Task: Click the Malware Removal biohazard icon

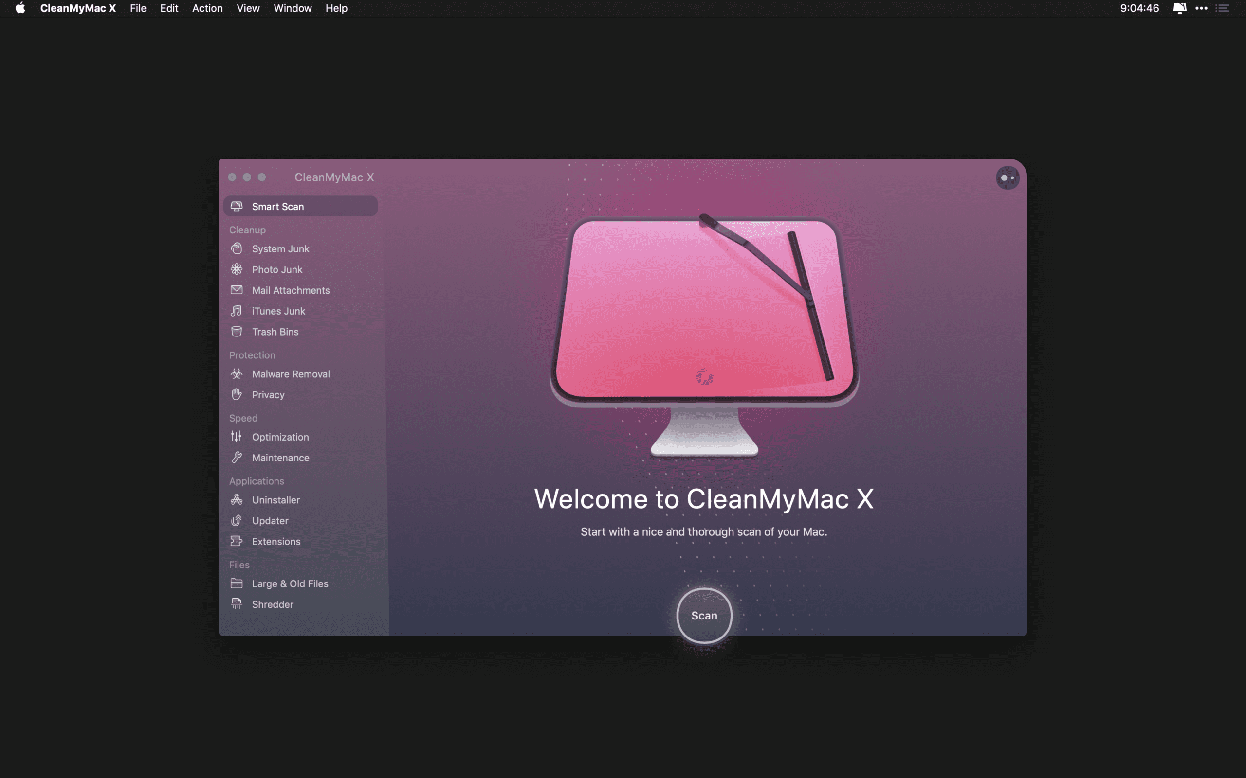Action: (237, 373)
